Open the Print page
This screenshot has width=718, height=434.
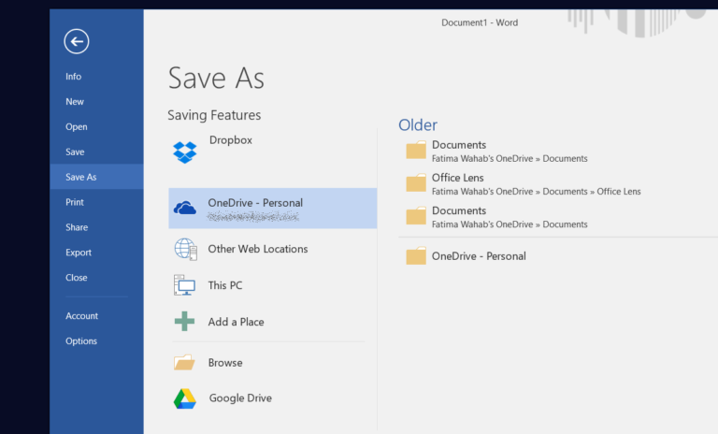75,202
